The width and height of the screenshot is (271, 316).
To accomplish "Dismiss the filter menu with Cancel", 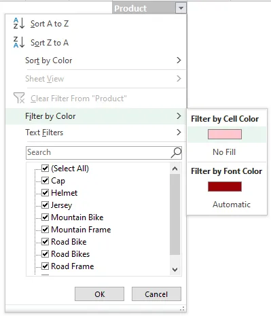I will pyautogui.click(x=156, y=294).
